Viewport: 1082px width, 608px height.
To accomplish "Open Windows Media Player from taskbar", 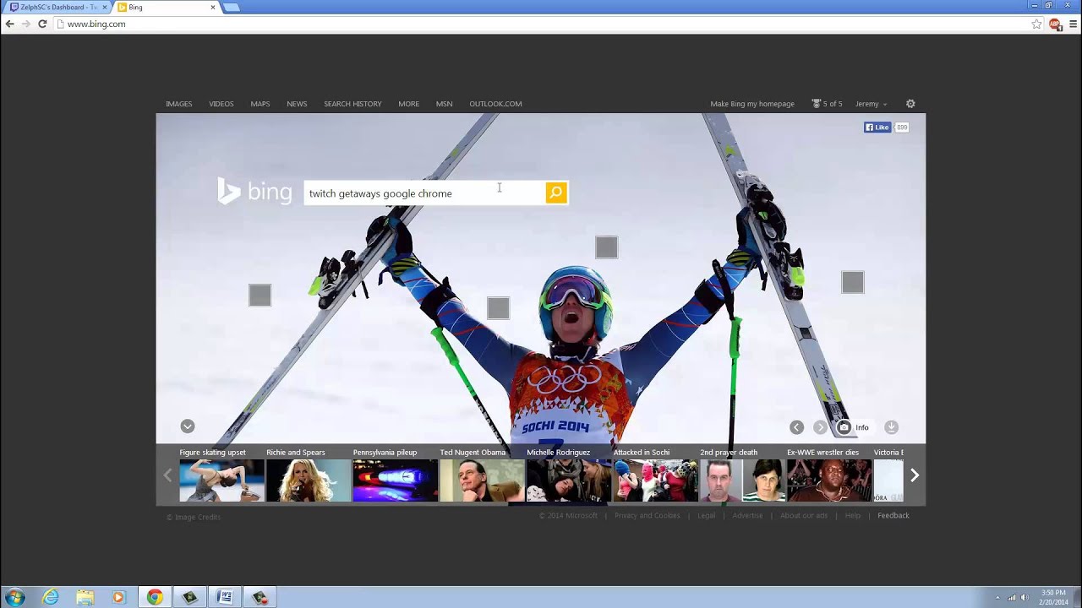I will pyautogui.click(x=118, y=597).
